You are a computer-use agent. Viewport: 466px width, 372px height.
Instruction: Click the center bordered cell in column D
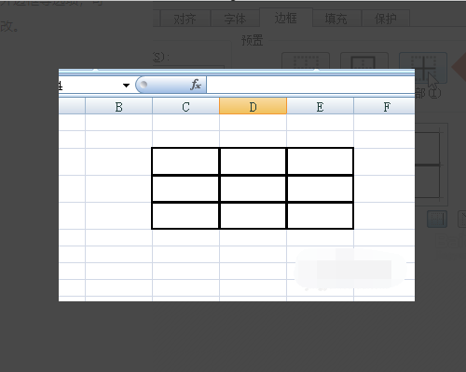[x=253, y=189]
